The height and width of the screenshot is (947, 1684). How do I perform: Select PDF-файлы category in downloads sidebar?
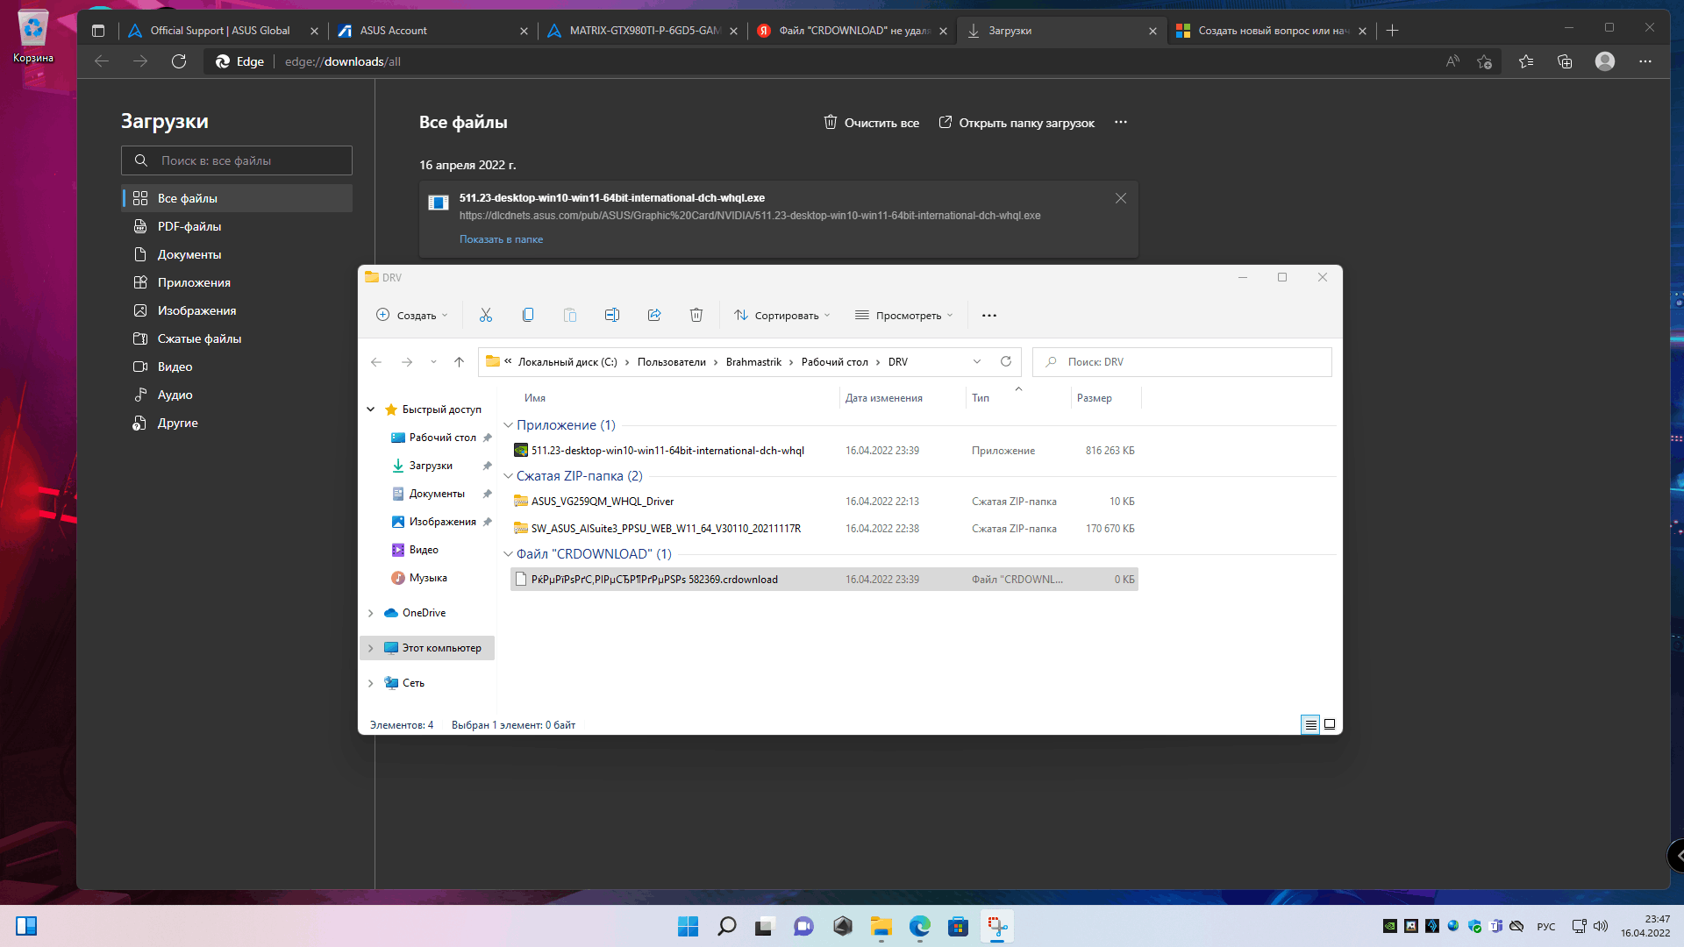(x=237, y=226)
